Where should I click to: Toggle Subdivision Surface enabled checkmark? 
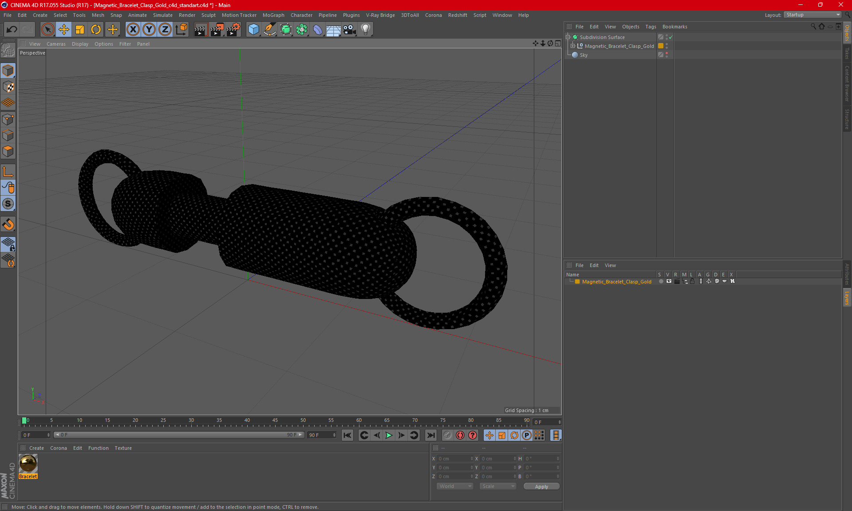[671, 37]
